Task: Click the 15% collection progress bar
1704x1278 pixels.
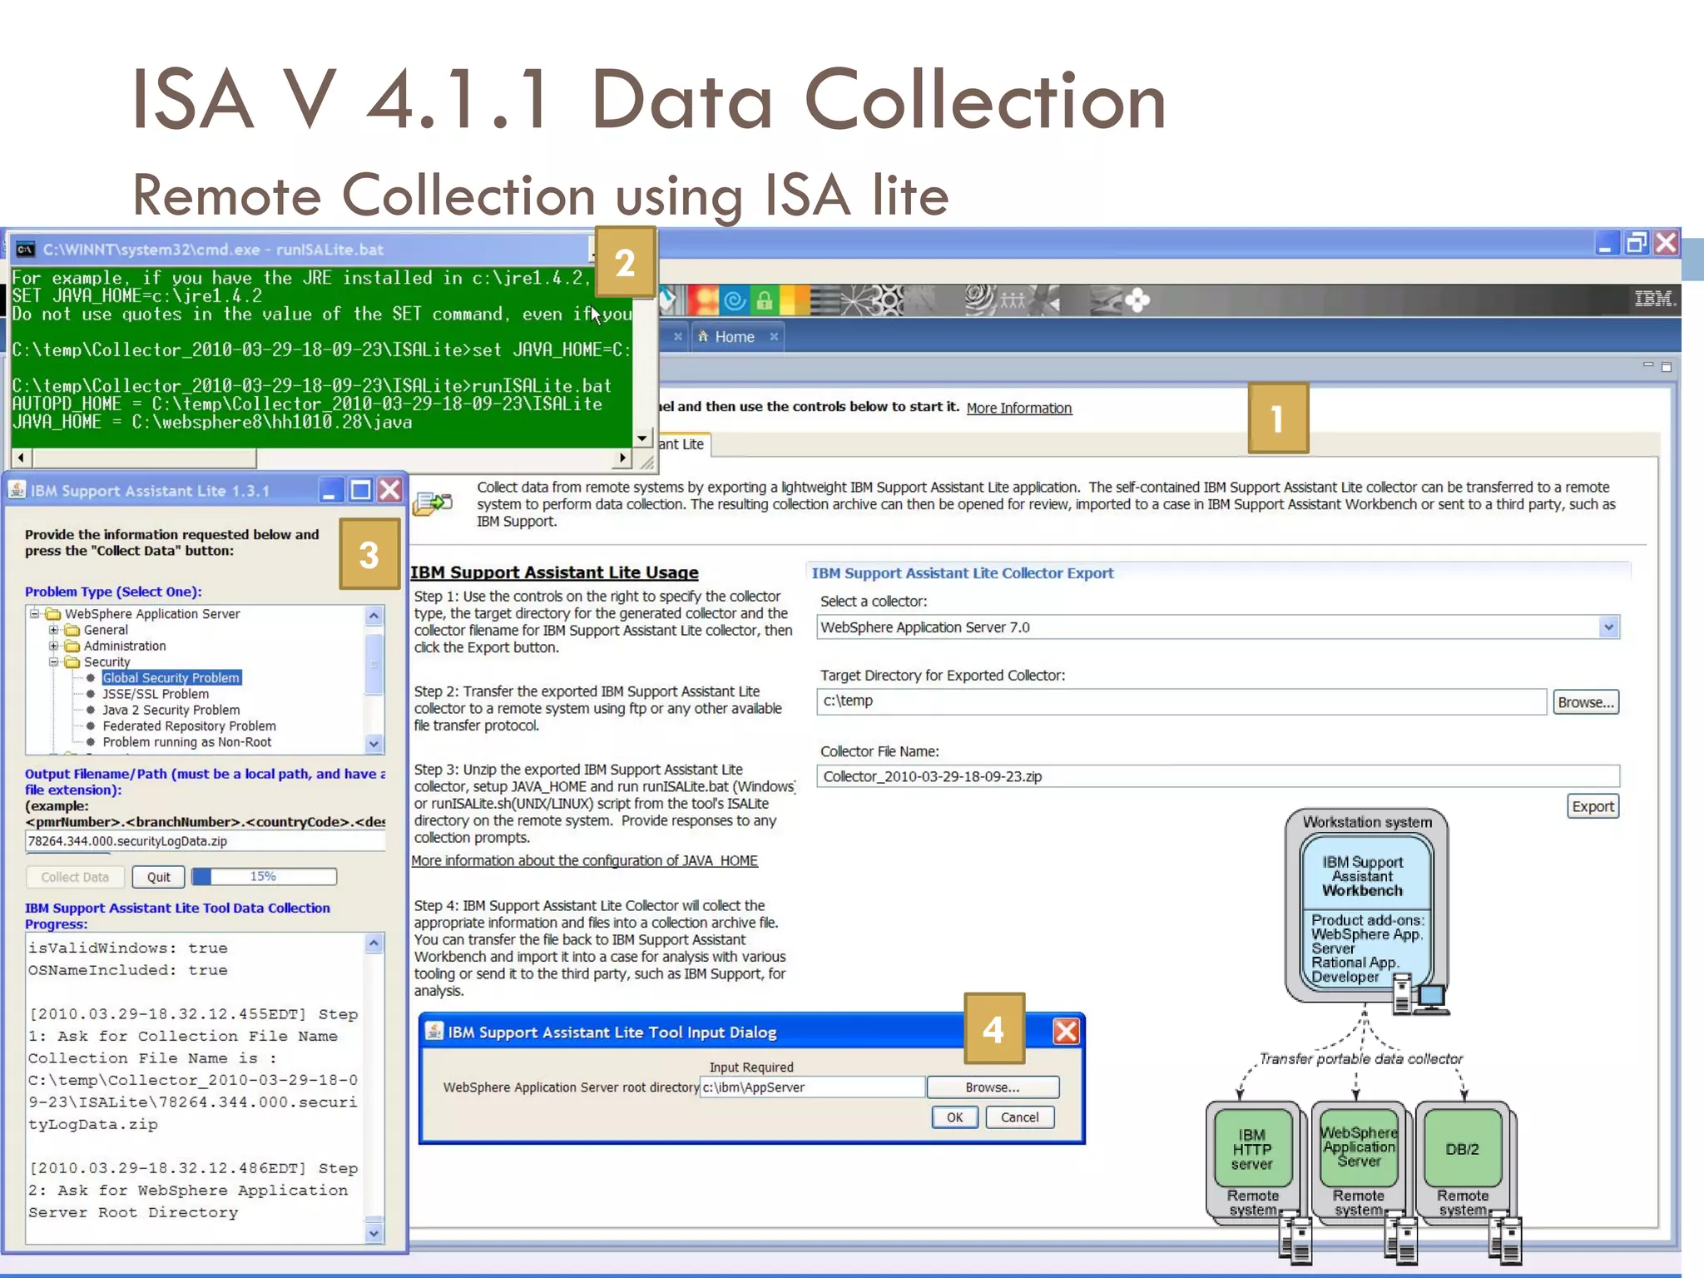Action: (264, 877)
